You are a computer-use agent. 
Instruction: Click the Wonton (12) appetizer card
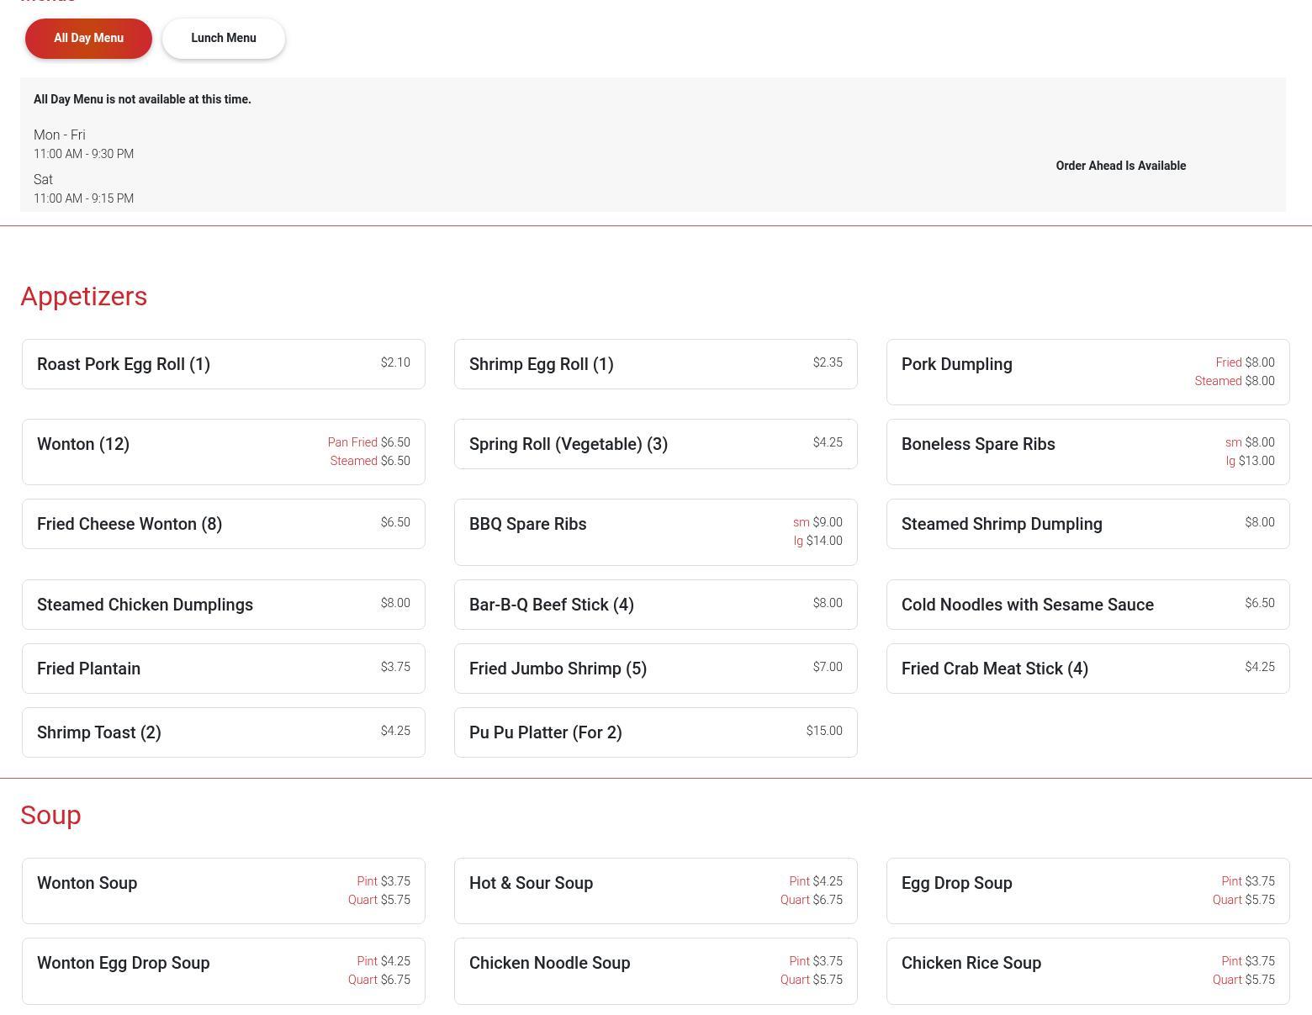(223, 452)
